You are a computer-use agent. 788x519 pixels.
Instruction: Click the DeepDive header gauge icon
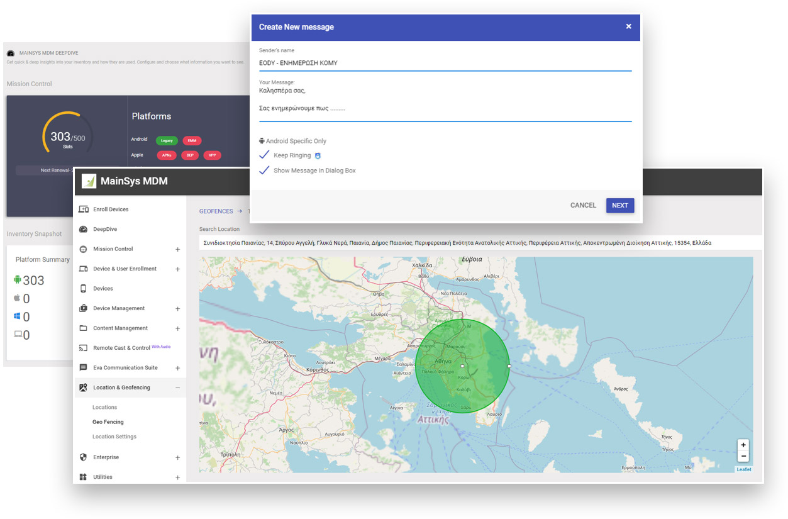coord(11,53)
